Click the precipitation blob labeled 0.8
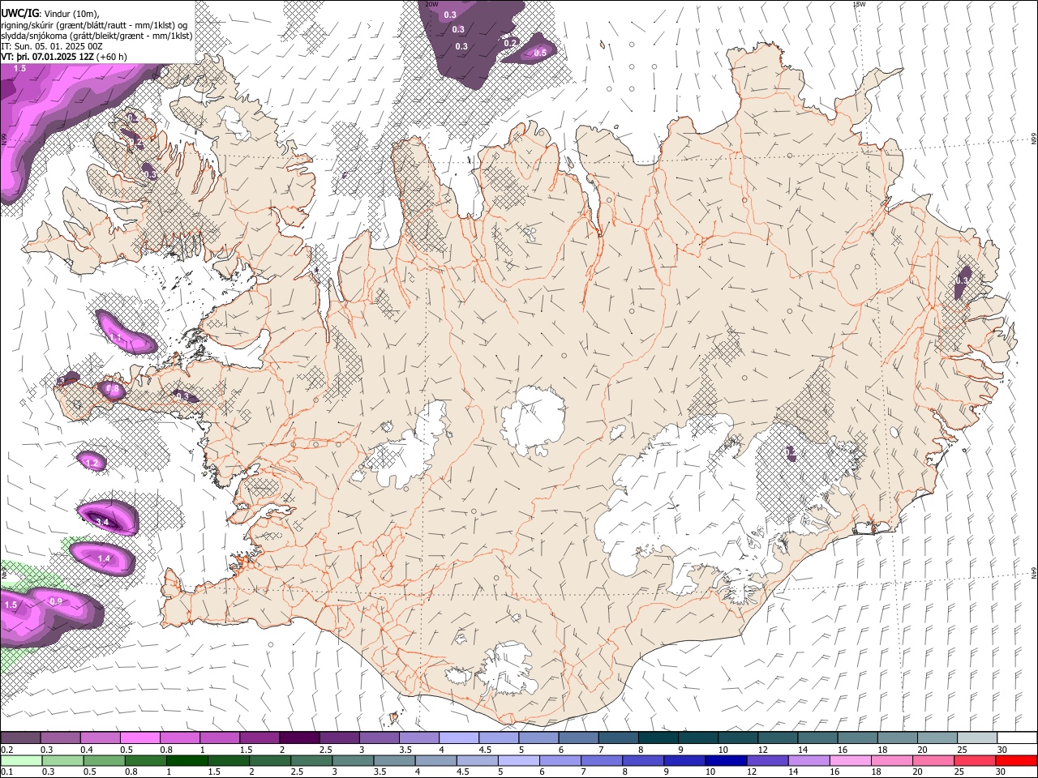The width and height of the screenshot is (1038, 778). [113, 391]
